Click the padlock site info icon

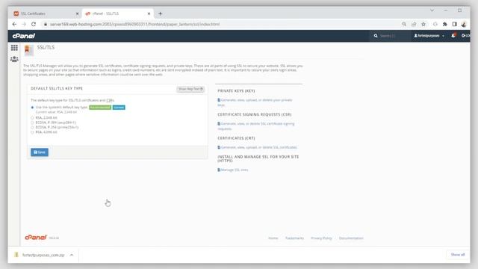coord(46,24)
